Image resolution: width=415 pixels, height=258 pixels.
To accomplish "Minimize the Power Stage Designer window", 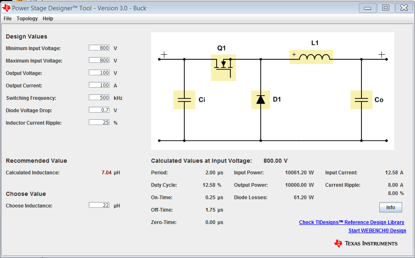I will 367,8.
